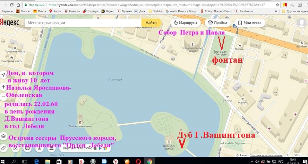Screen dimensions: 308x164
Task: Click the upper Пожарная часть fire station marker
Action: tap(15, 48)
